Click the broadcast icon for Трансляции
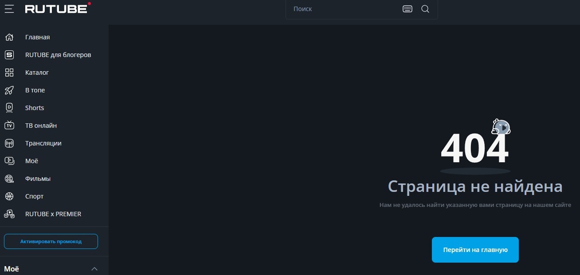 (9, 143)
